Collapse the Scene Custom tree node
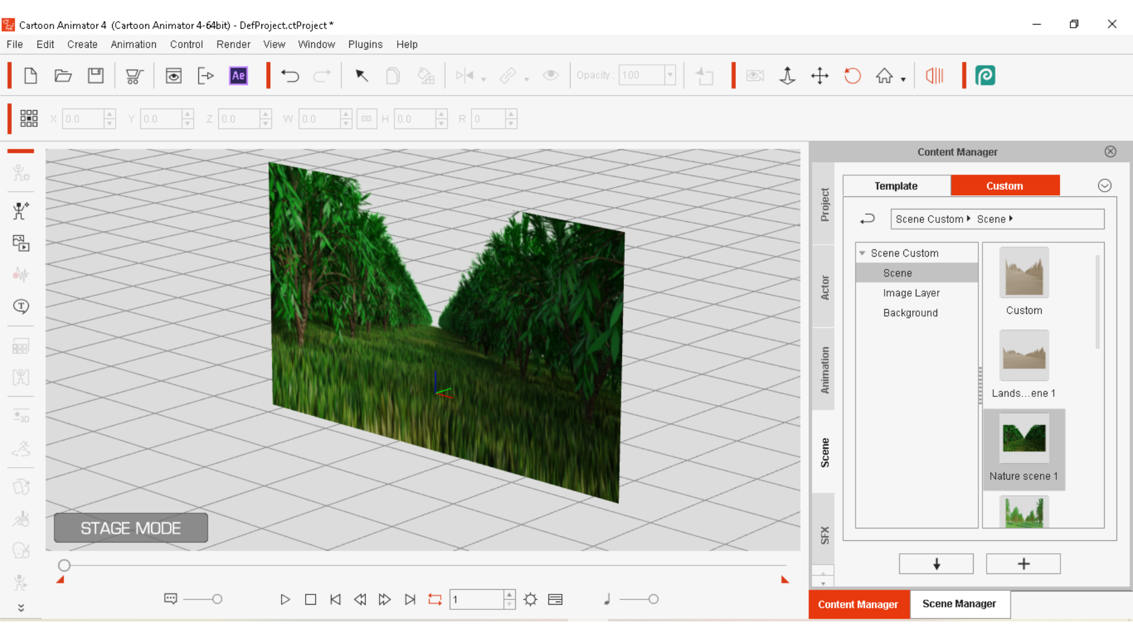 [862, 253]
